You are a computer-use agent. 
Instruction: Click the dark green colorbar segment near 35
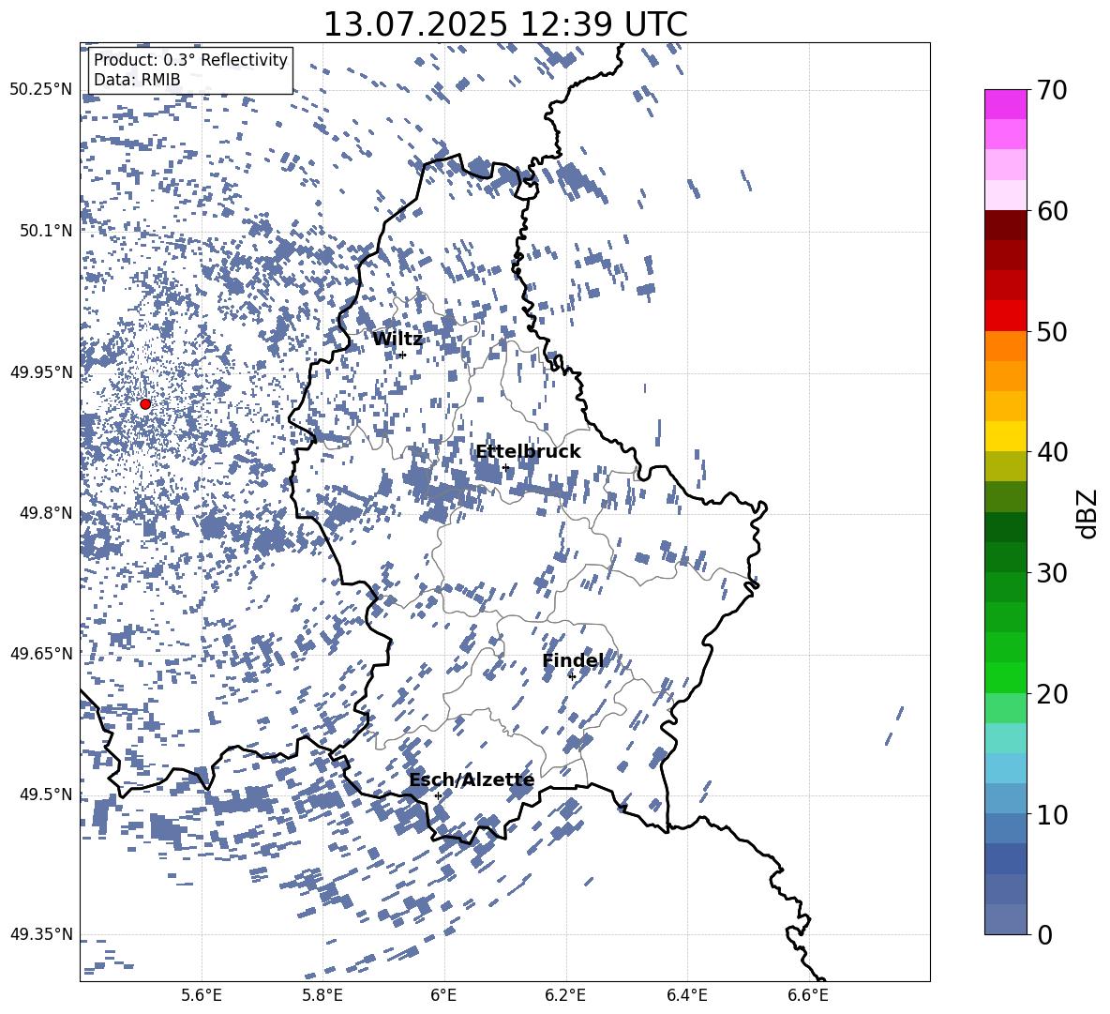point(1005,527)
